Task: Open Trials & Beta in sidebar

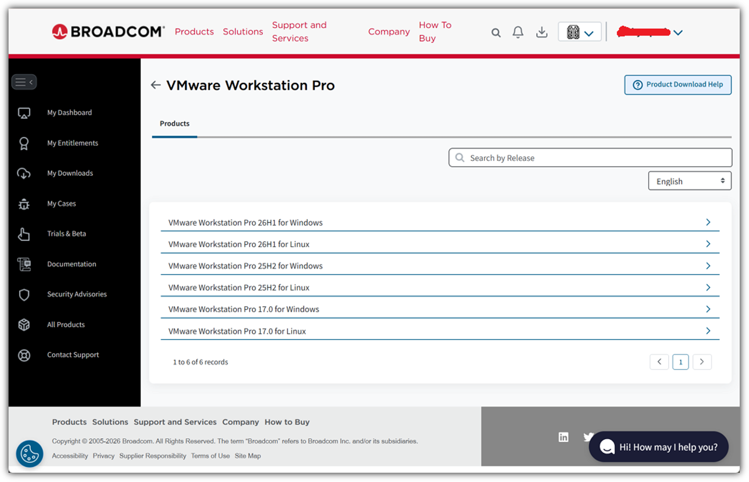Action: pyautogui.click(x=66, y=234)
